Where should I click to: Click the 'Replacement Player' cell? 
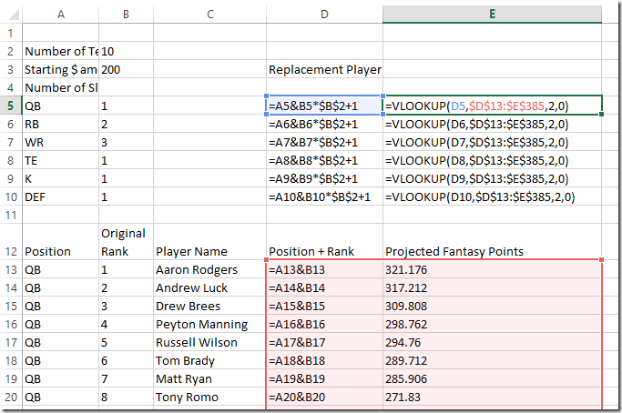(324, 69)
